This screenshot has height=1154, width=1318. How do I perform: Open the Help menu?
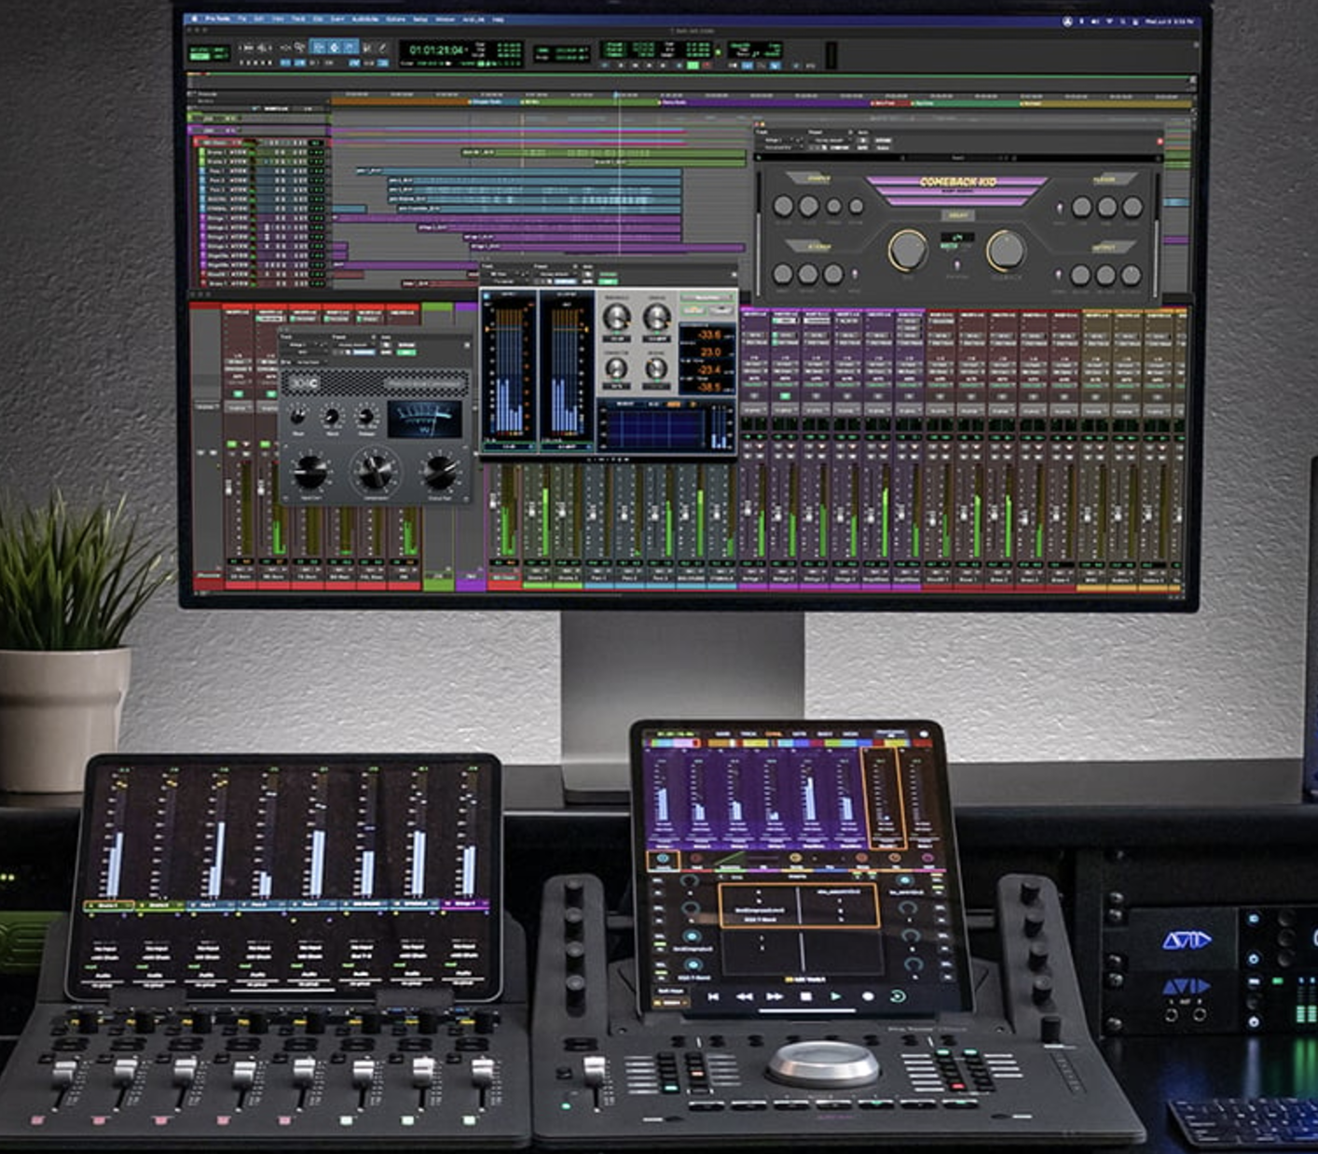pos(499,19)
